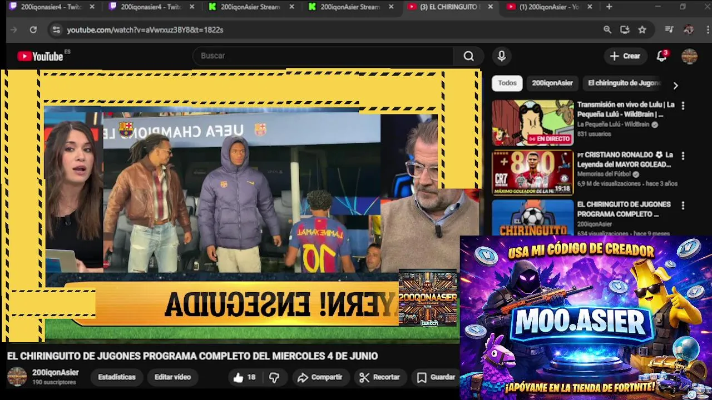Click the 6,9 M de visualizaciones text
Viewport: 712px width, 400px height.
pos(609,183)
